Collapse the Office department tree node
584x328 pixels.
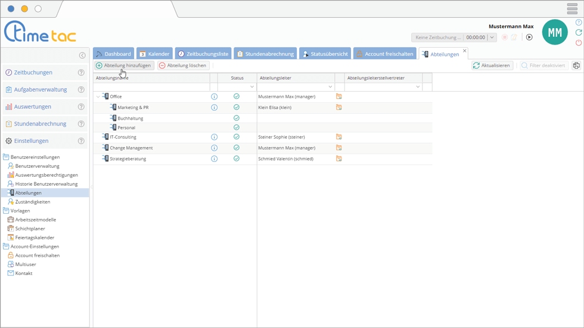coord(98,96)
